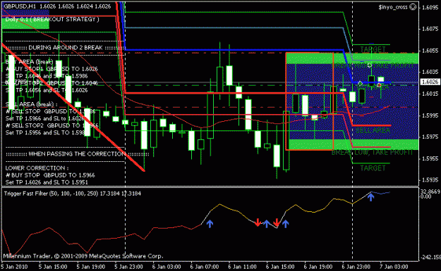Screen dimensions: 441x271
Task: Click the first red down arrow in indicator window
Action: coord(258,222)
